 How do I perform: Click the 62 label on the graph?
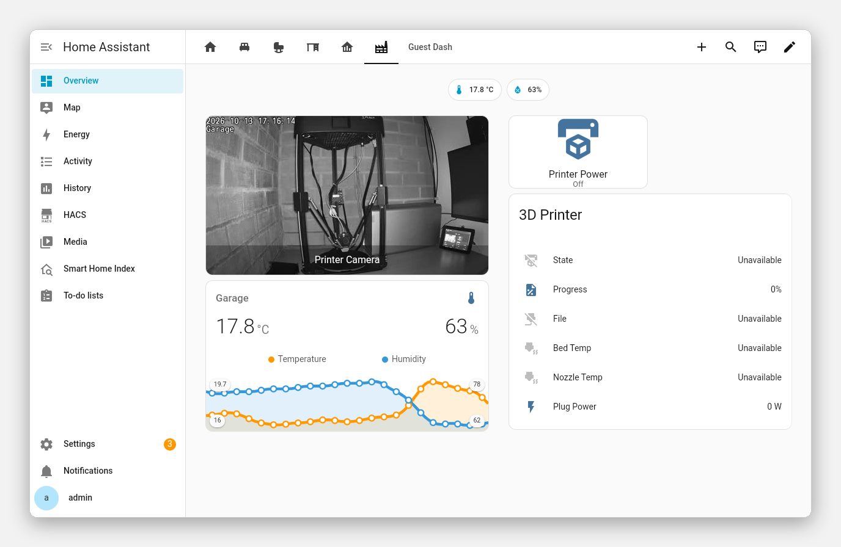click(x=477, y=420)
